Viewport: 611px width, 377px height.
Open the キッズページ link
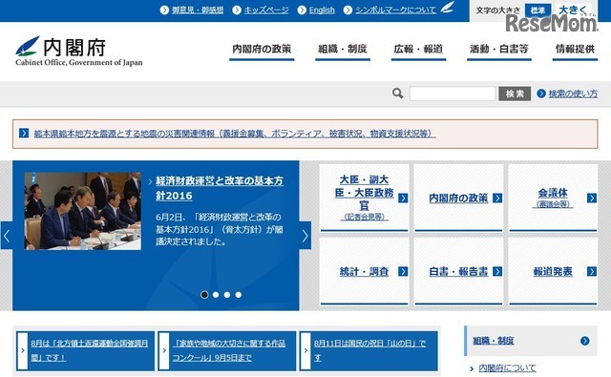(x=266, y=10)
